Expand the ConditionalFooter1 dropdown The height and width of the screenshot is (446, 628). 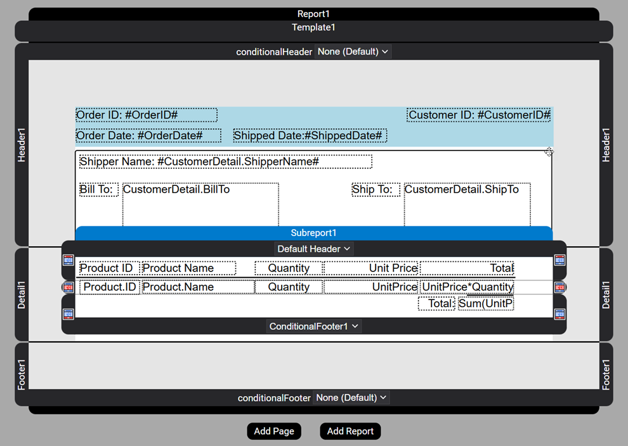314,326
